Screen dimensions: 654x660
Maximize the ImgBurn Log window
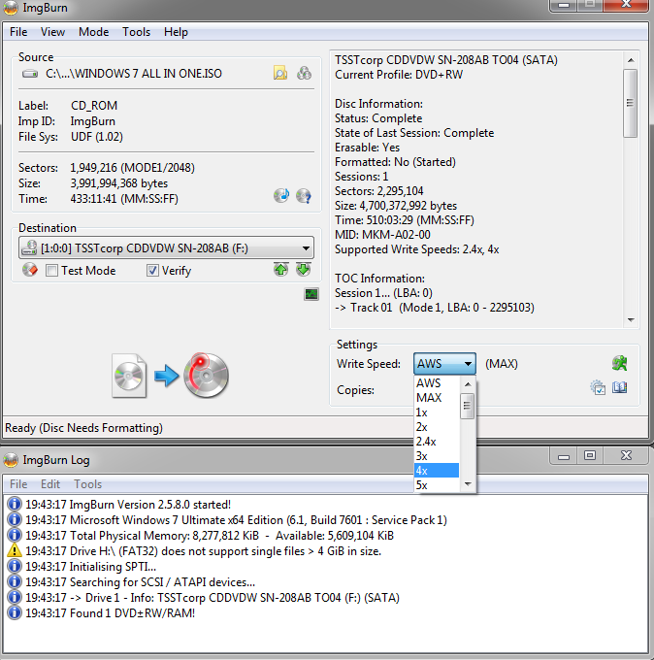[590, 456]
